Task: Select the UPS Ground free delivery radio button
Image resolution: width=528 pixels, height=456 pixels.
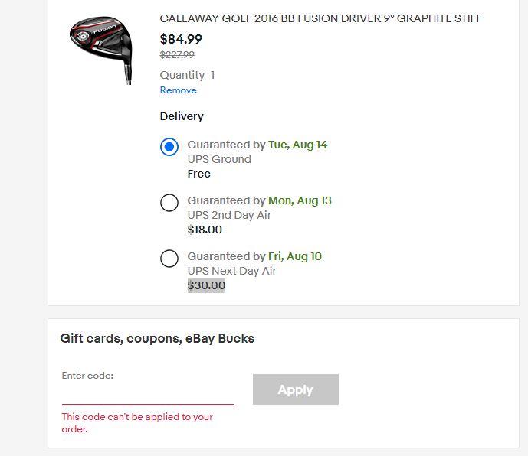Action: [169, 147]
